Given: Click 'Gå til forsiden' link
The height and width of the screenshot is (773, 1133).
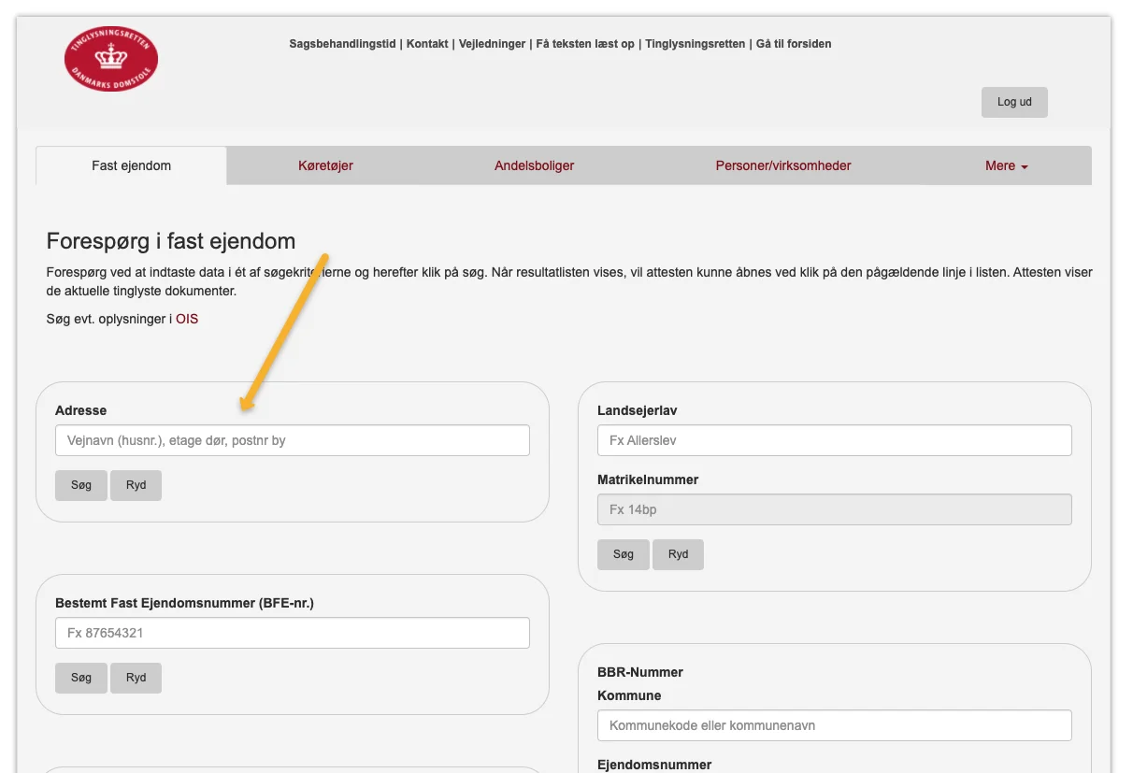Looking at the screenshot, I should (x=794, y=44).
